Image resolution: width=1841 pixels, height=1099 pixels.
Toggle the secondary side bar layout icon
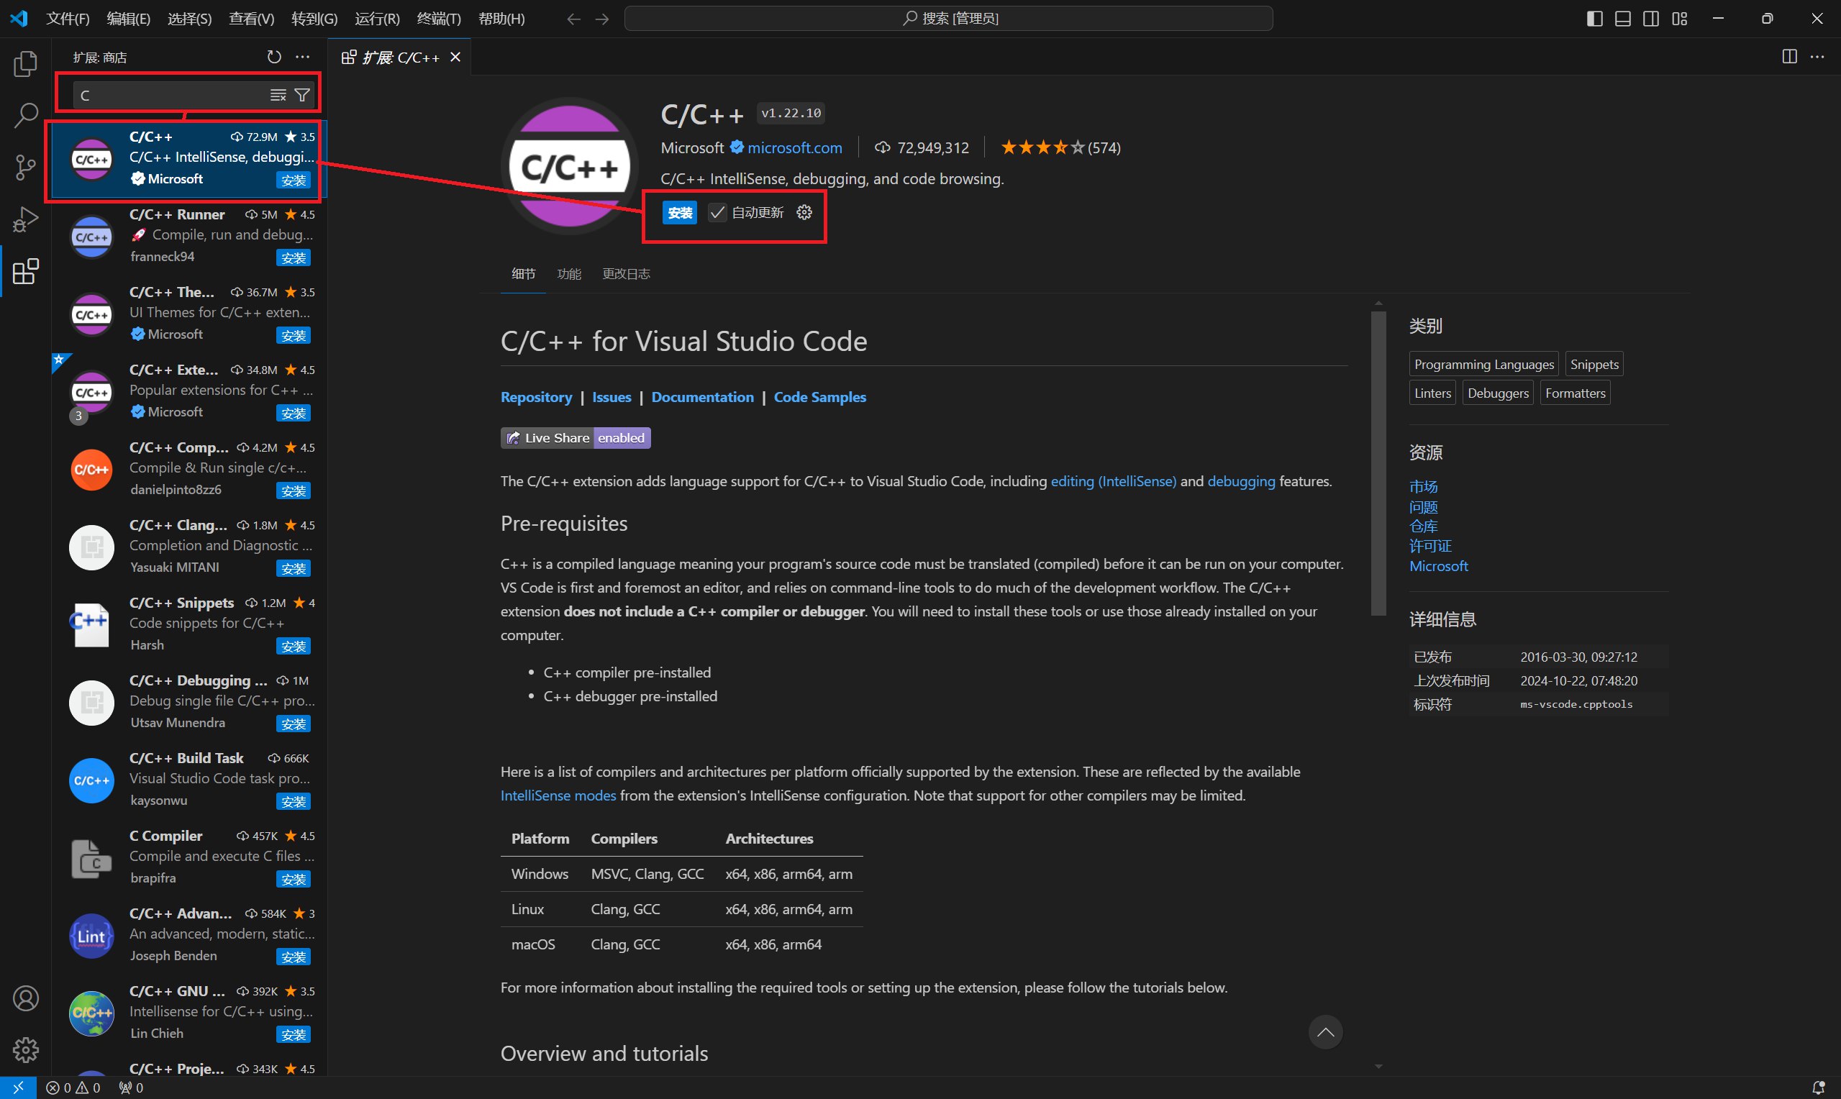tap(1650, 19)
